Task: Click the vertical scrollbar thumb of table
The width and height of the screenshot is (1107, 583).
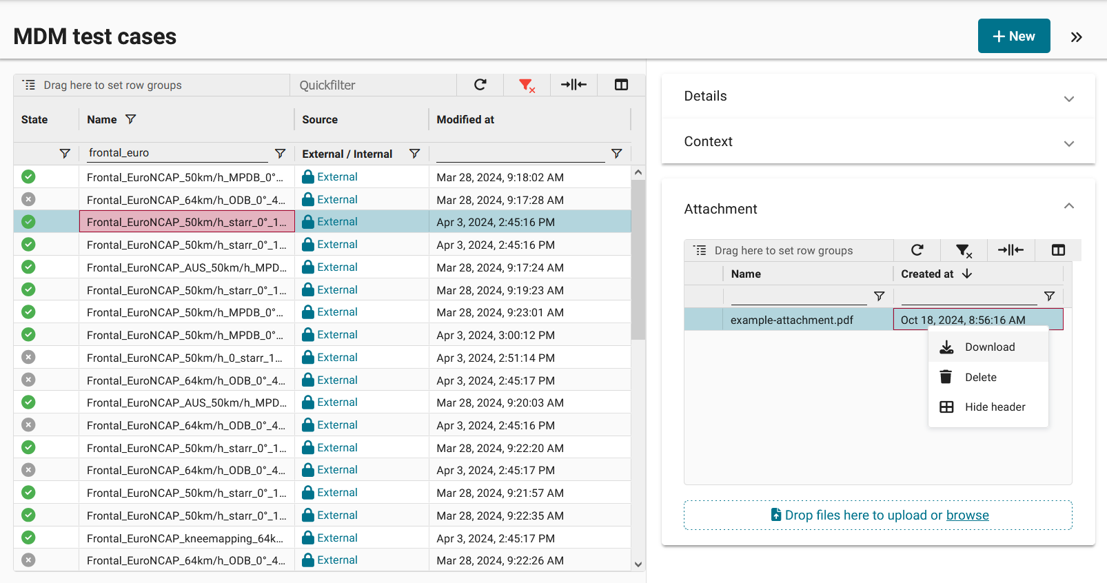Action: 638,260
